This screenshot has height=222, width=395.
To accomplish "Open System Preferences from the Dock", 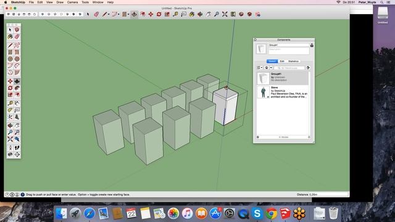I will coord(229,213).
